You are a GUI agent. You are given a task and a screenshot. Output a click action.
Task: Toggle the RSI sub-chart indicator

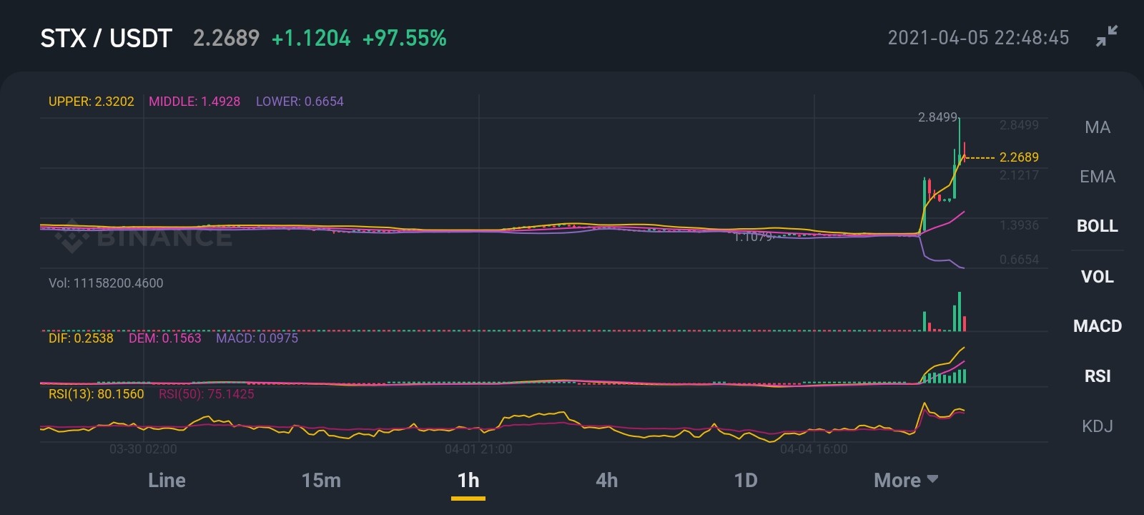pyautogui.click(x=1098, y=376)
